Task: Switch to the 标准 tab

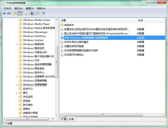Action: 71,119
